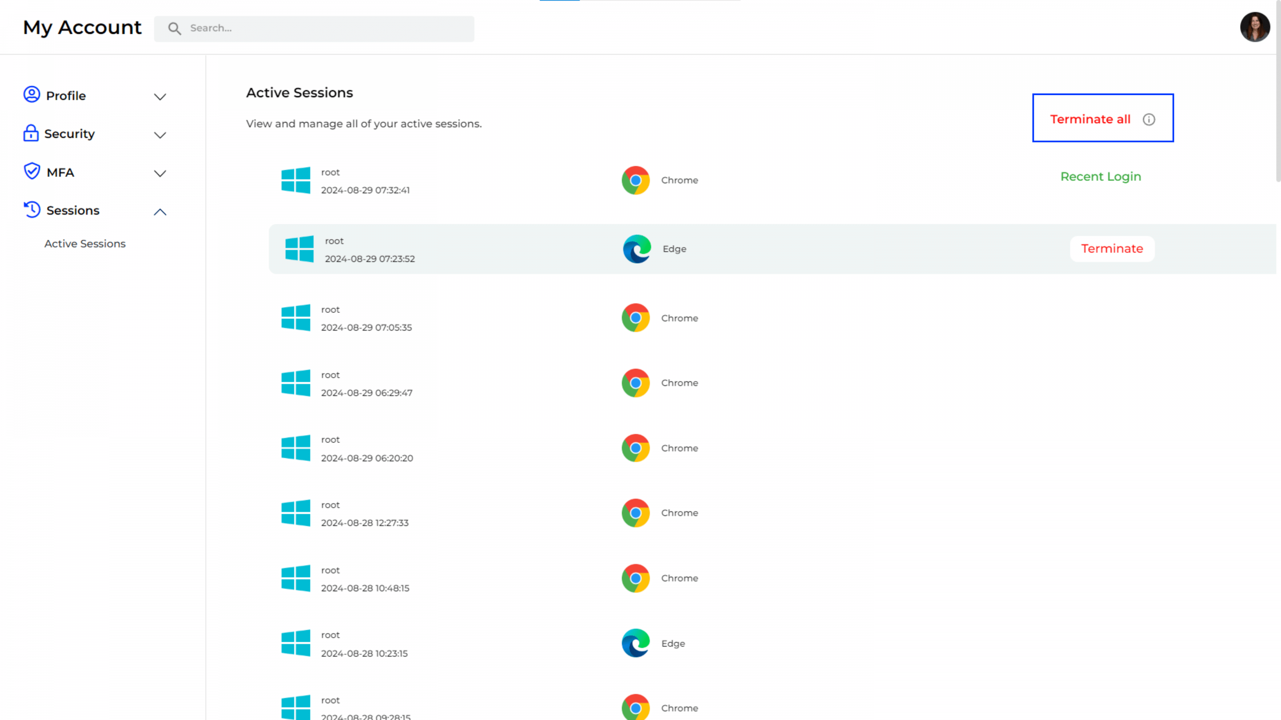Click timestamp 2024-08-29 06:20:20
1281x720 pixels.
point(367,458)
